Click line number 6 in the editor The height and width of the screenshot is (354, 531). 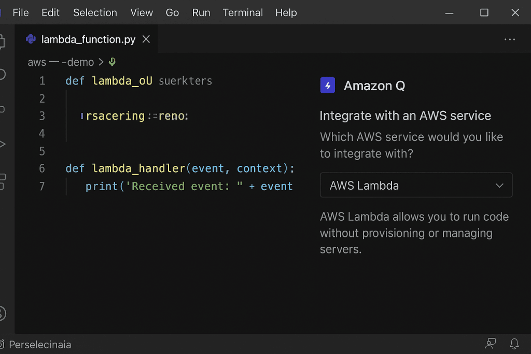[x=42, y=168]
